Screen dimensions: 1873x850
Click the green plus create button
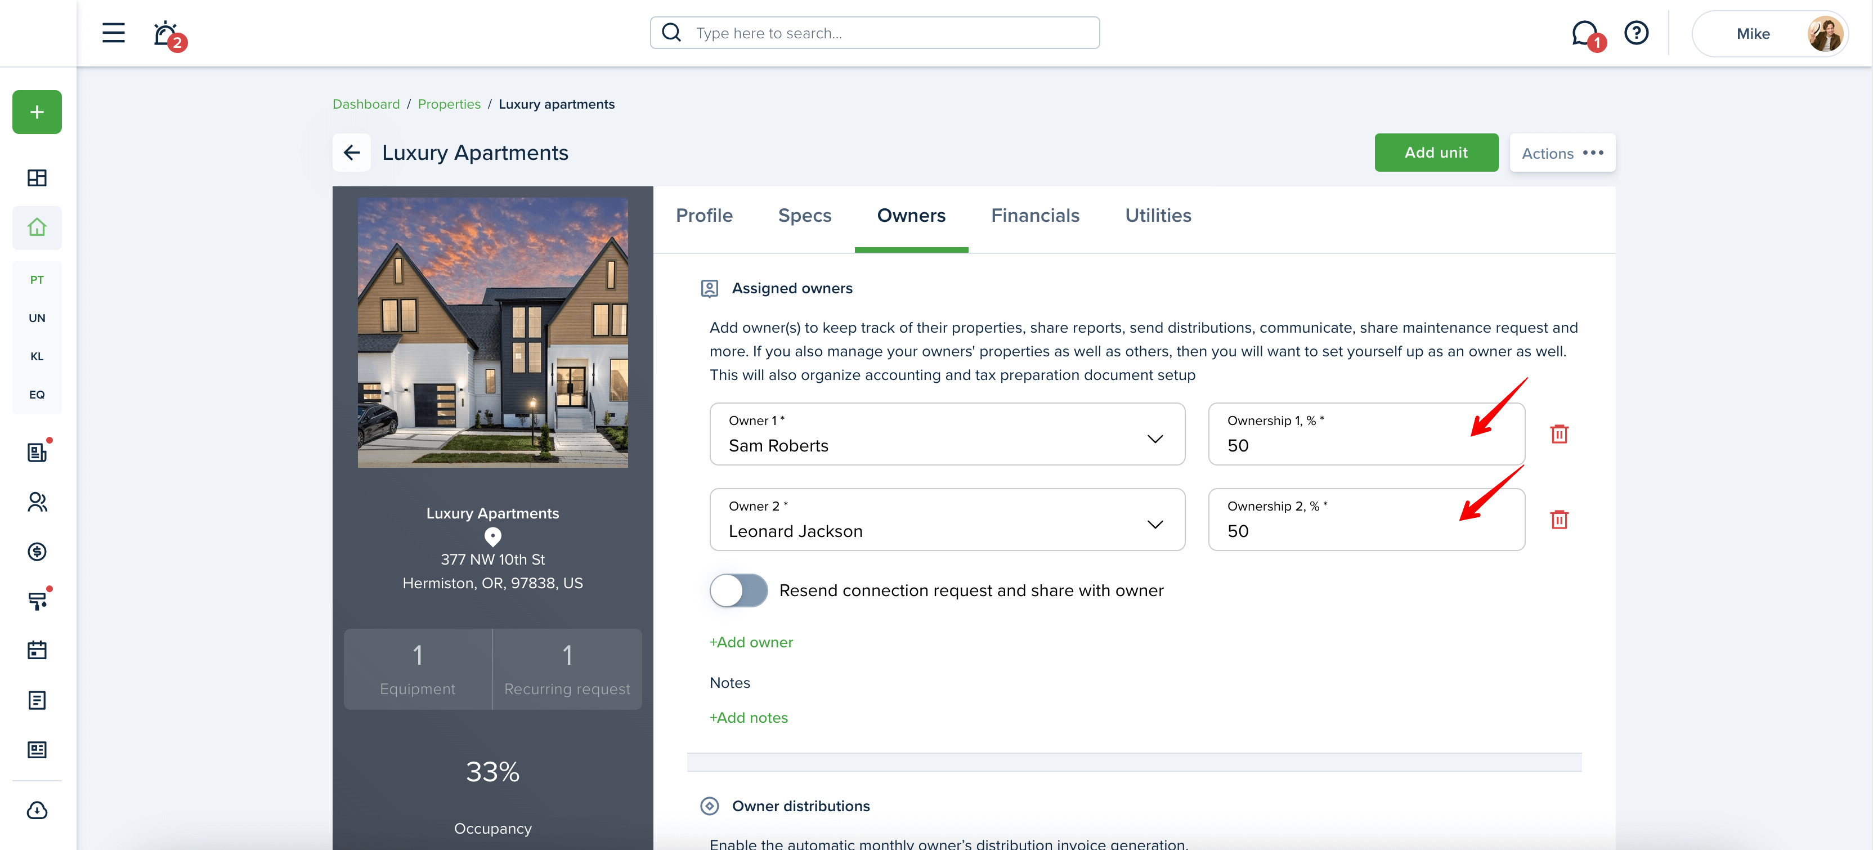click(x=37, y=112)
